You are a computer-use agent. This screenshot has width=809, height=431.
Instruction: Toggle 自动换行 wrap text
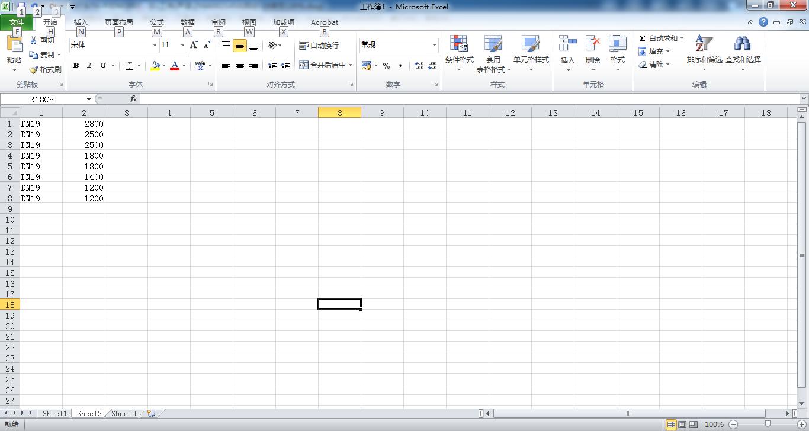pos(319,45)
